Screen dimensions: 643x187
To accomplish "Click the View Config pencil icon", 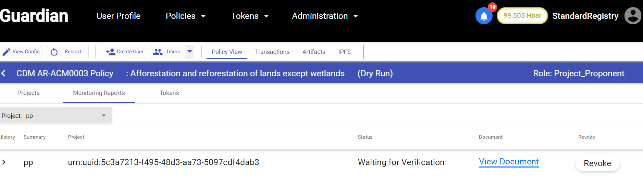I will (6, 52).
